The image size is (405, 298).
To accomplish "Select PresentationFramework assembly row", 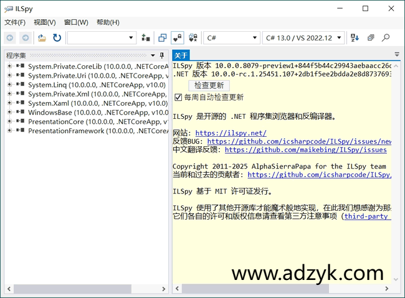I will pyautogui.click(x=98, y=131).
